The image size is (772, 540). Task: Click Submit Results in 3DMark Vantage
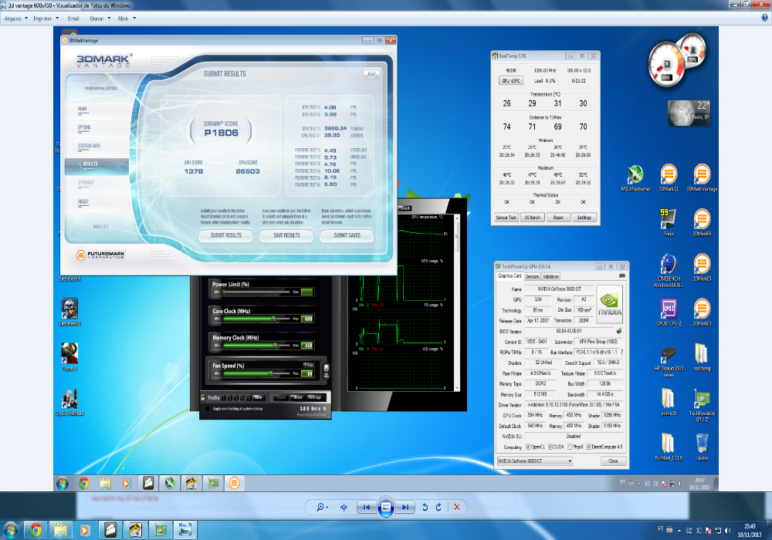(226, 235)
